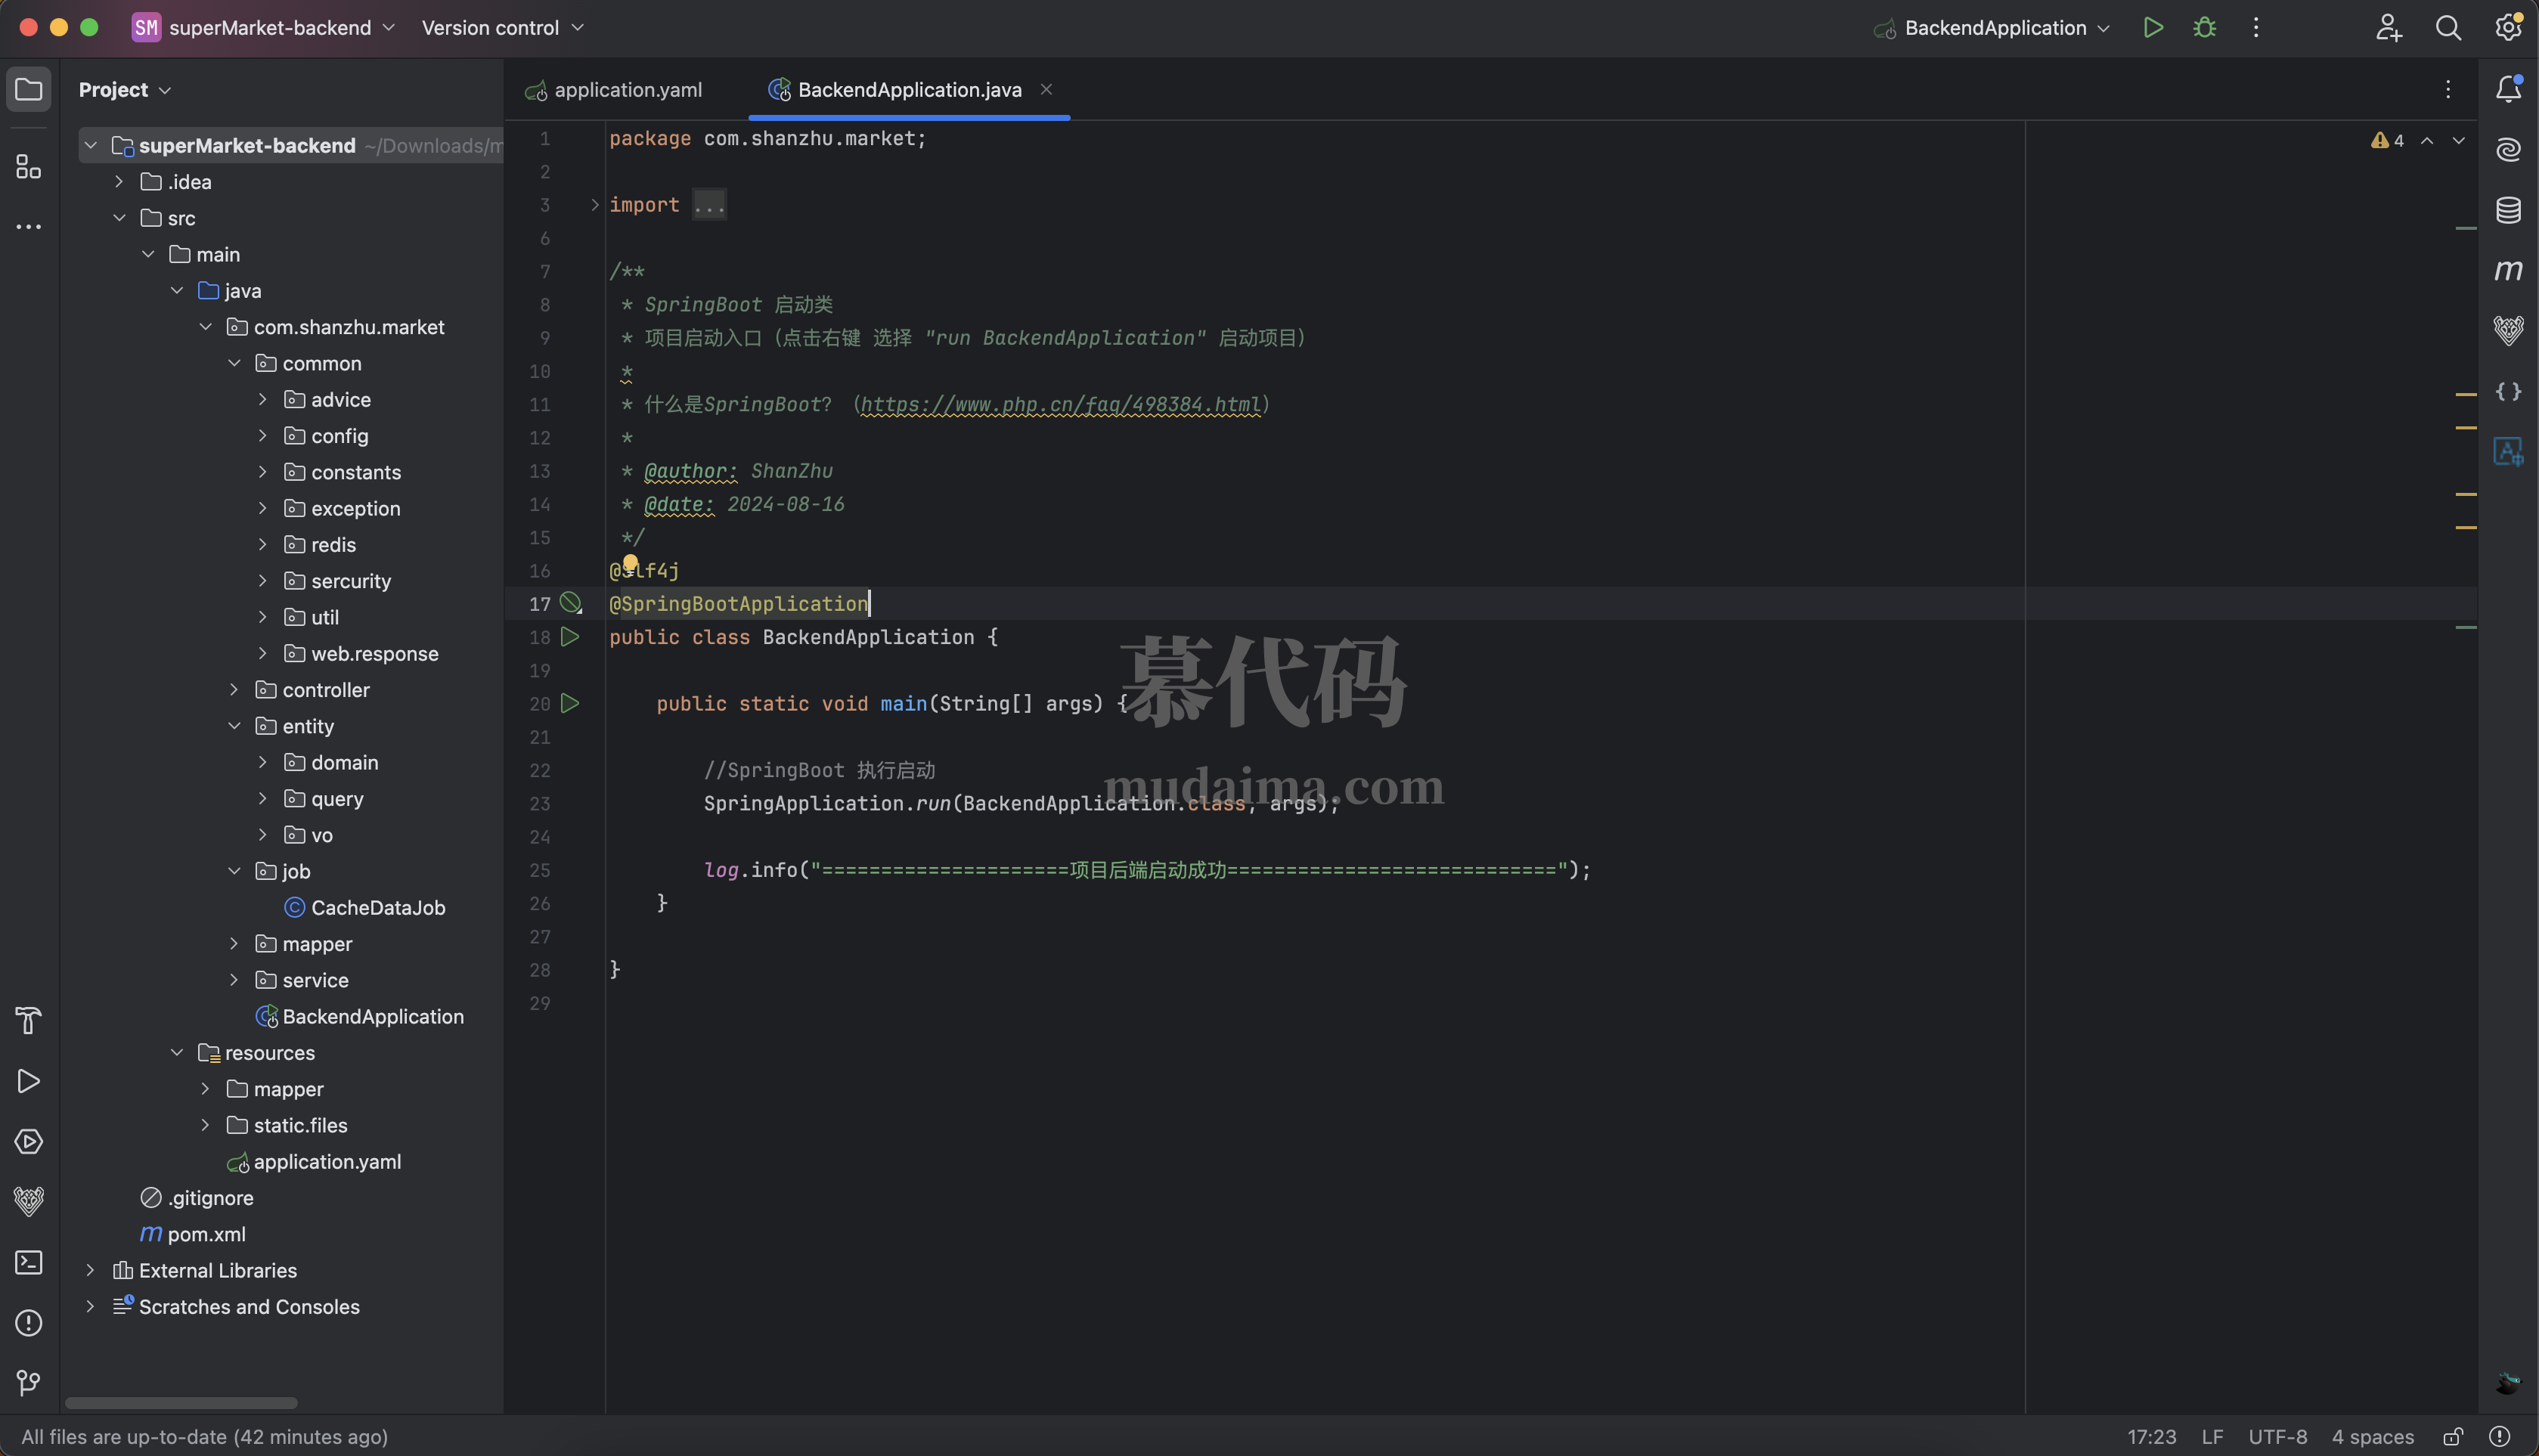Expand the service folder
The image size is (2539, 1456).
coord(235,980)
